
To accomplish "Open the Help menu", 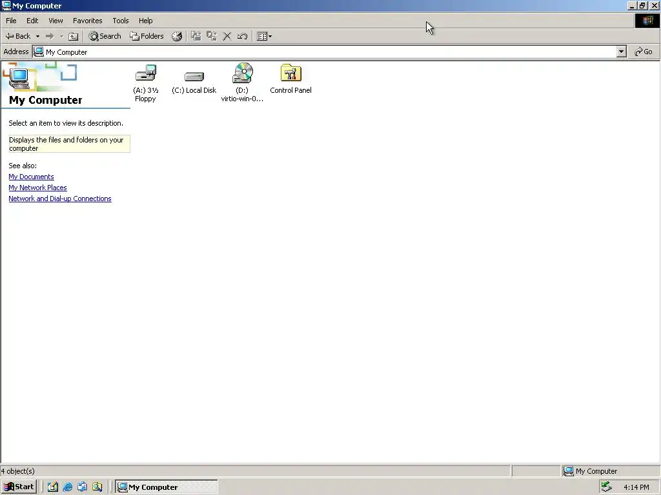I will pyautogui.click(x=145, y=21).
